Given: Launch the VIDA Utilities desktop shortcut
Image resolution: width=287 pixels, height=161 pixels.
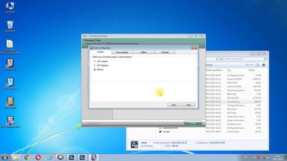Looking at the screenshot, I should [x=10, y=103].
